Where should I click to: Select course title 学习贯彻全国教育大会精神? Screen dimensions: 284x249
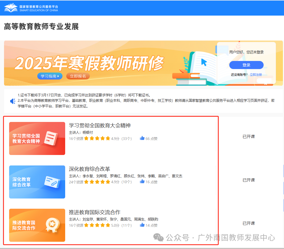[x=99, y=125]
